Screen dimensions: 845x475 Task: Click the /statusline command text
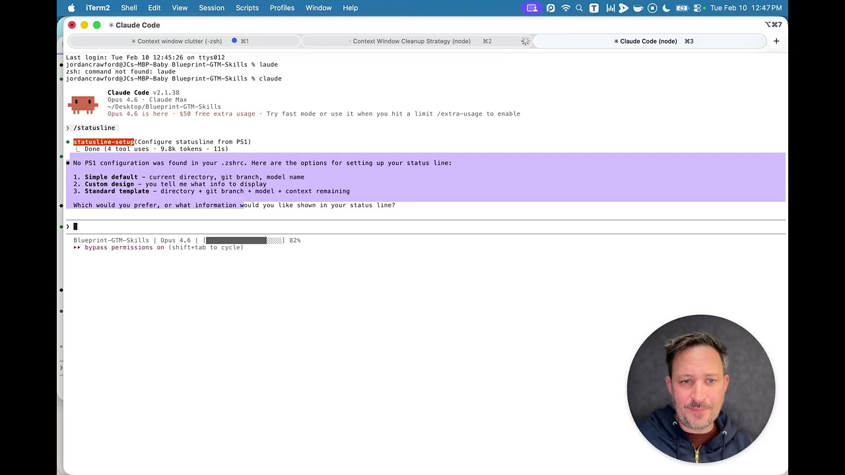pos(94,128)
